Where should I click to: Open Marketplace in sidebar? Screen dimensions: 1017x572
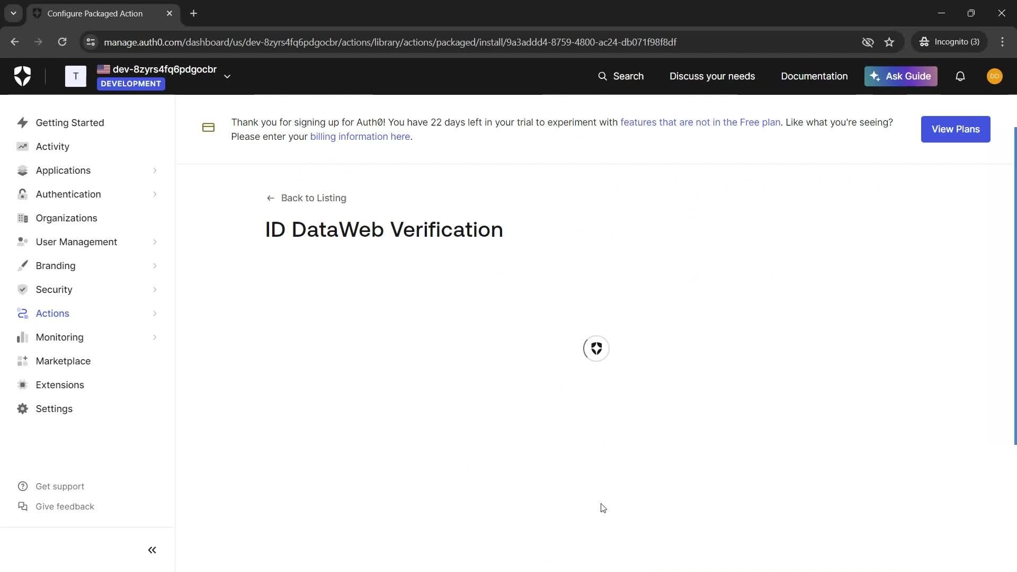tap(63, 361)
